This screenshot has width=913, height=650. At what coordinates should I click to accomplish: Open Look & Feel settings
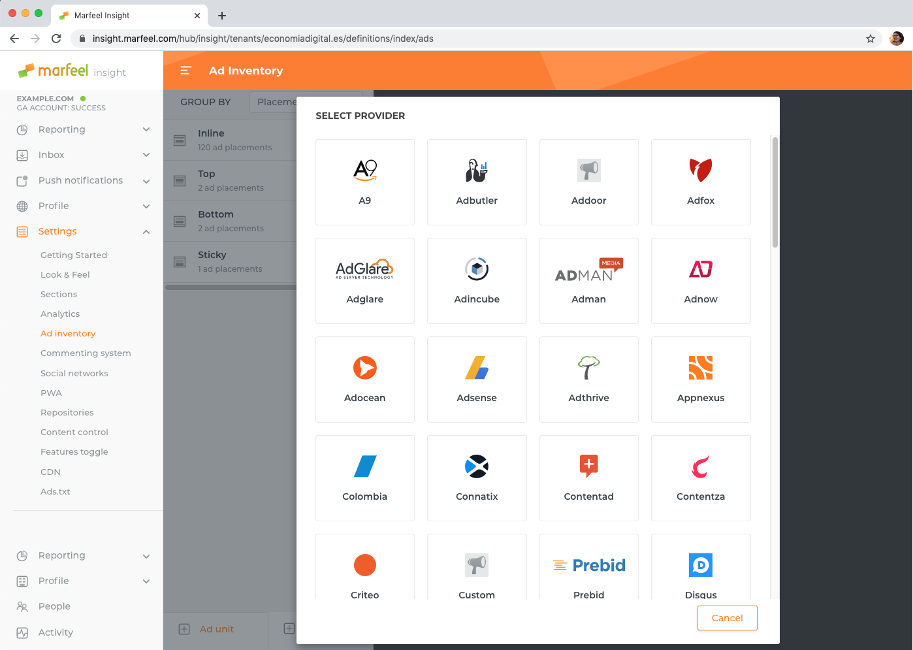click(x=65, y=274)
